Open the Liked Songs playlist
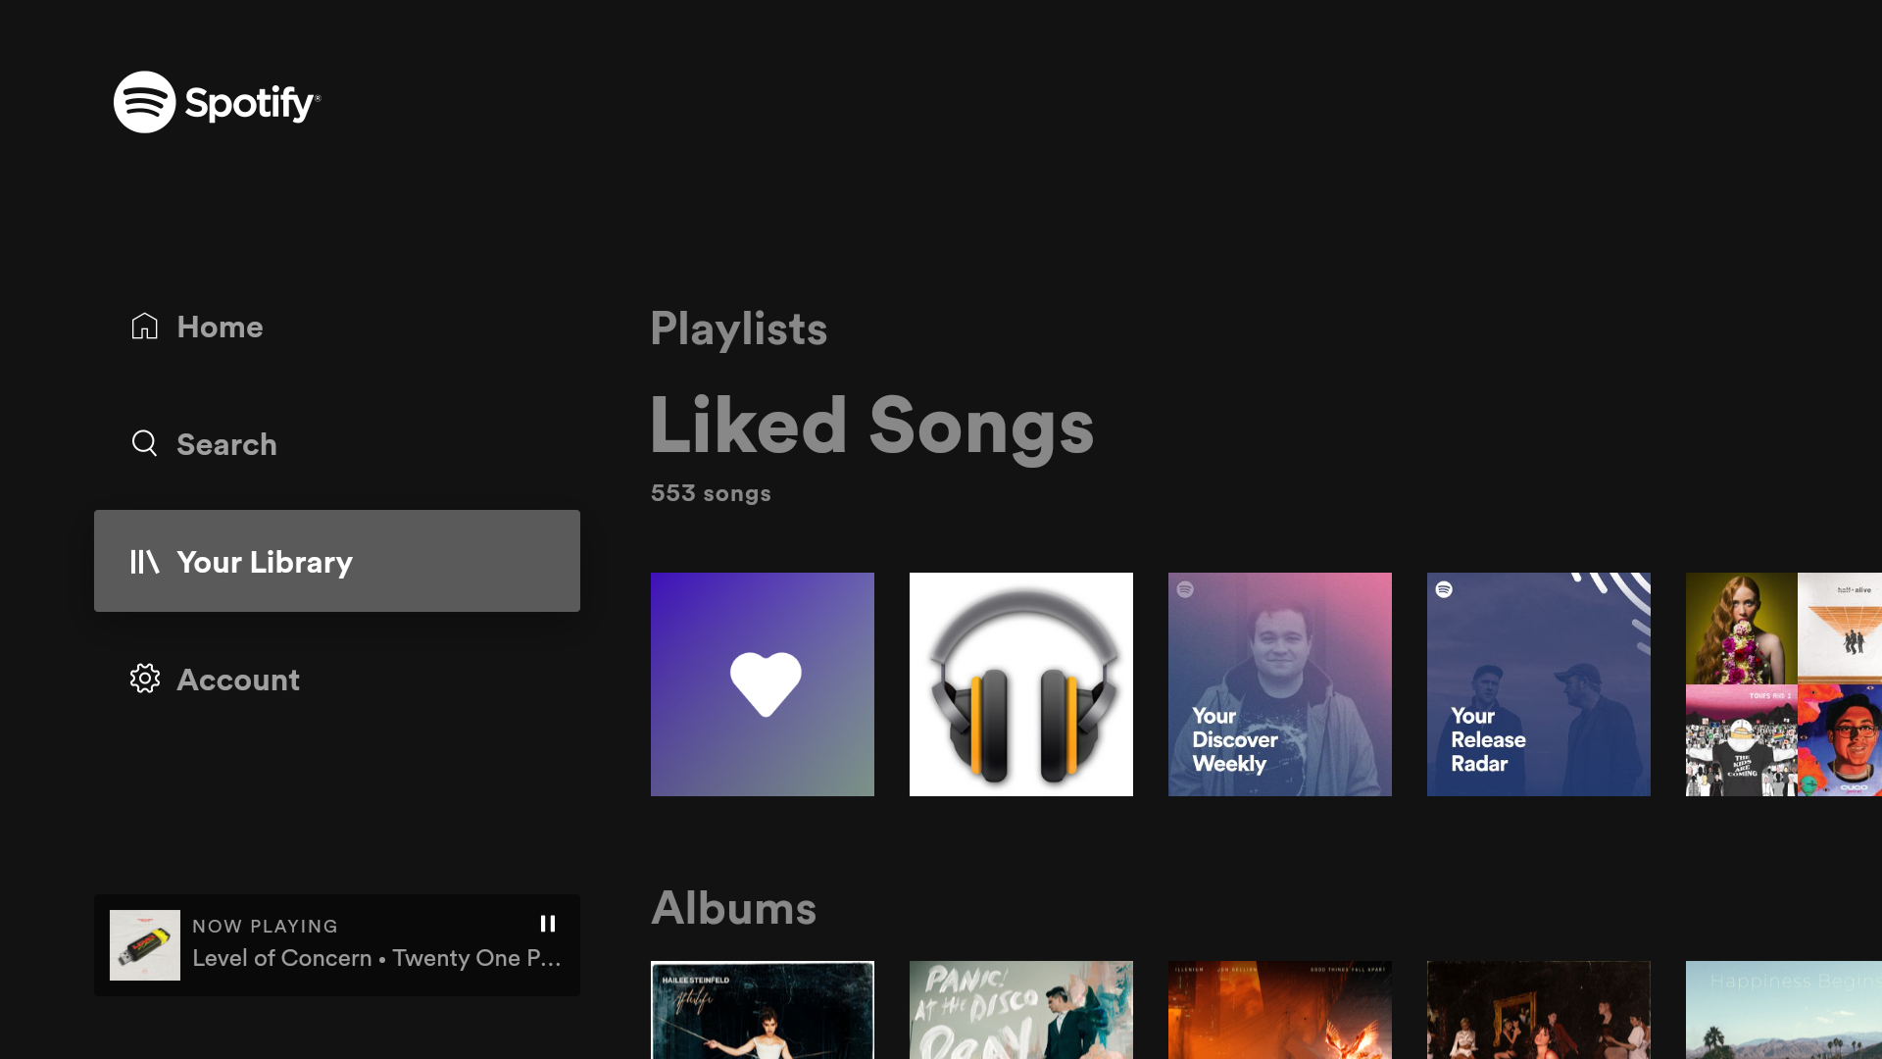The image size is (1882, 1059). pyautogui.click(x=763, y=684)
